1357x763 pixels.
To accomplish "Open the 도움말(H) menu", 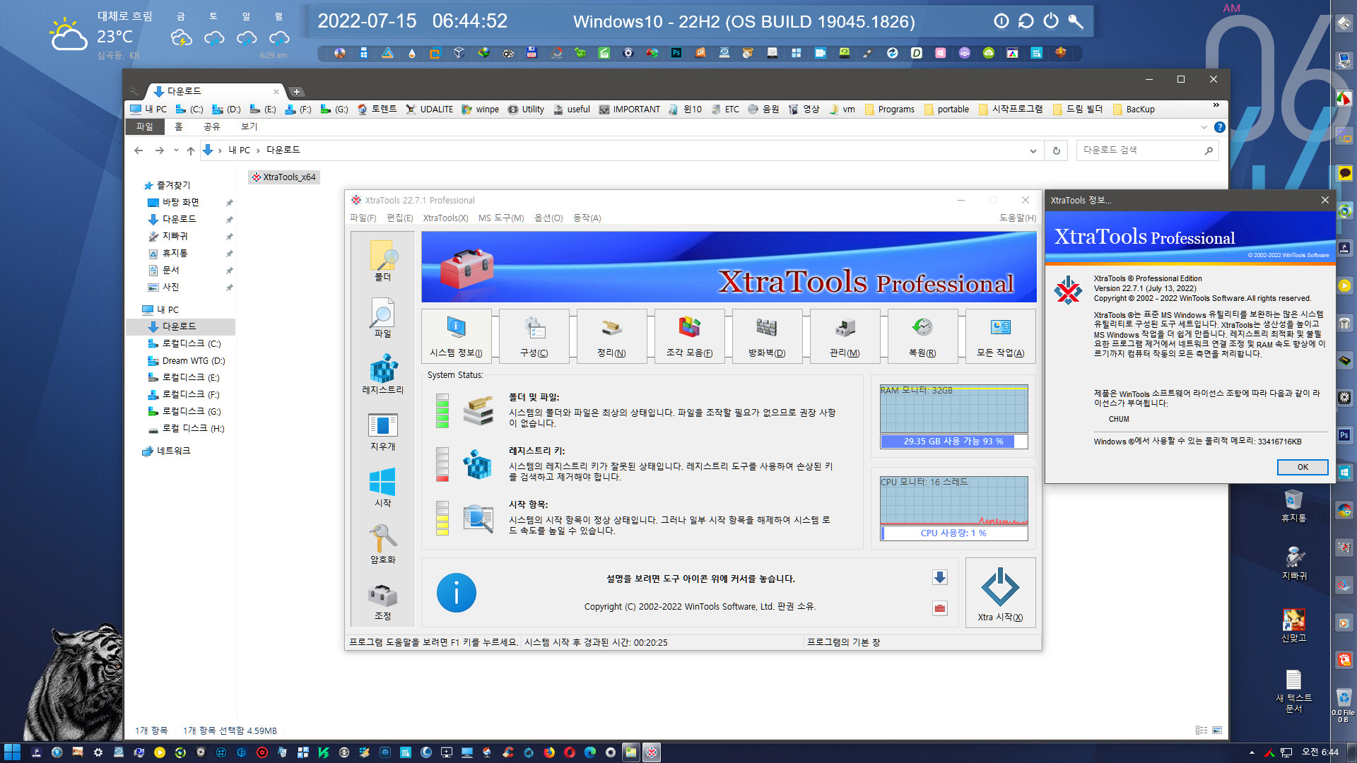I will pyautogui.click(x=1018, y=218).
